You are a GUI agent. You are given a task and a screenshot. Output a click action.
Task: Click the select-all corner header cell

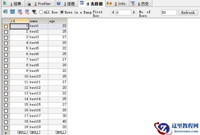coord(6,21)
